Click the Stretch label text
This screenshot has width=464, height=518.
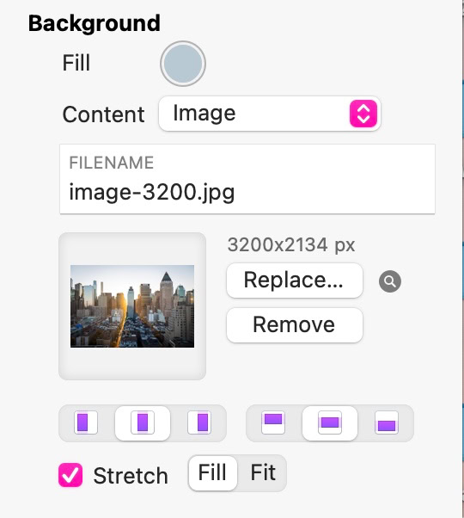point(131,476)
